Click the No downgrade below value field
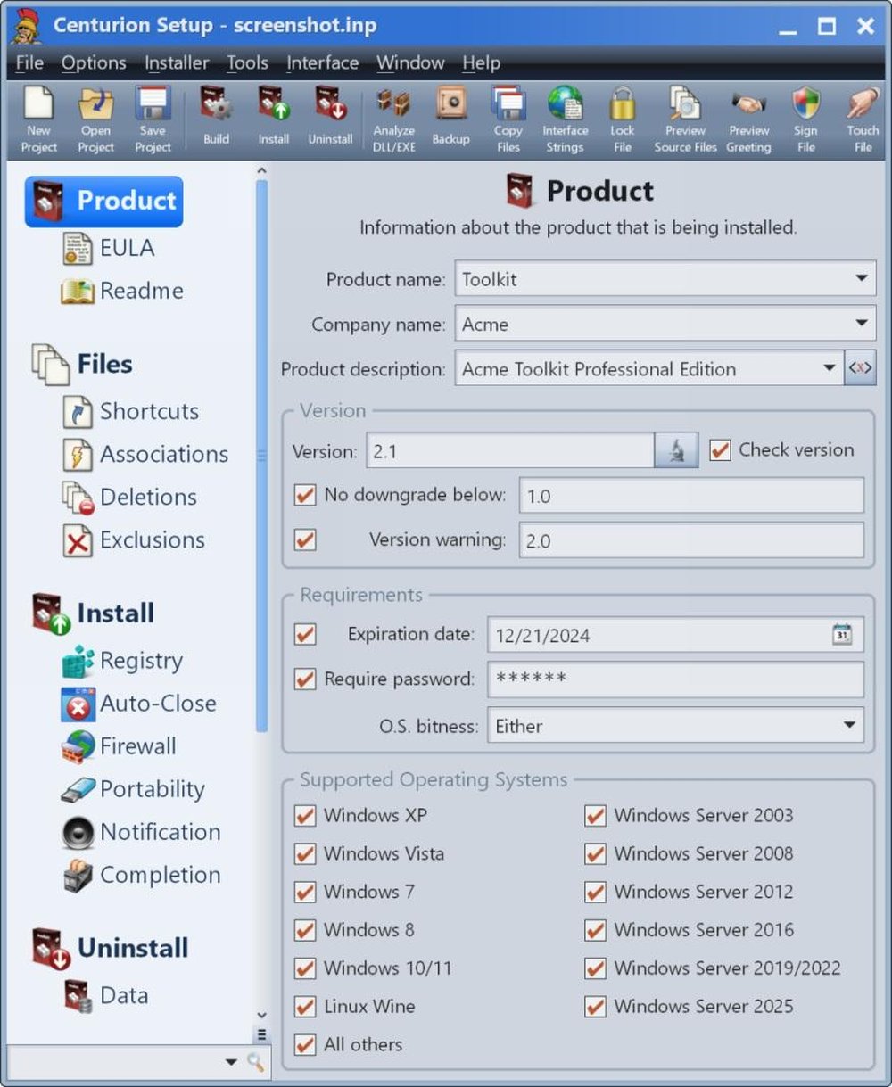This screenshot has width=892, height=1087. (x=691, y=495)
